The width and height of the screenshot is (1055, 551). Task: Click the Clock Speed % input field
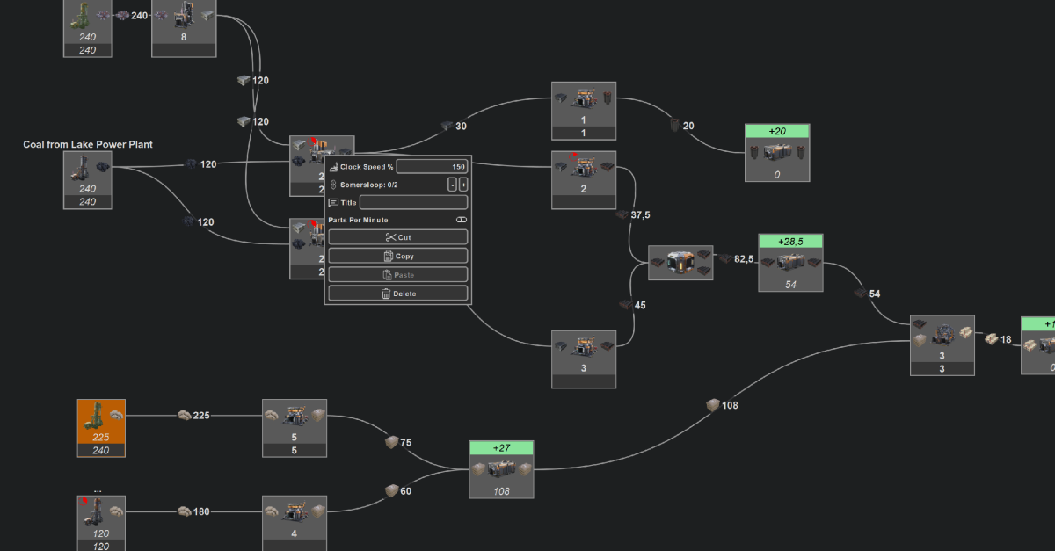pos(433,167)
